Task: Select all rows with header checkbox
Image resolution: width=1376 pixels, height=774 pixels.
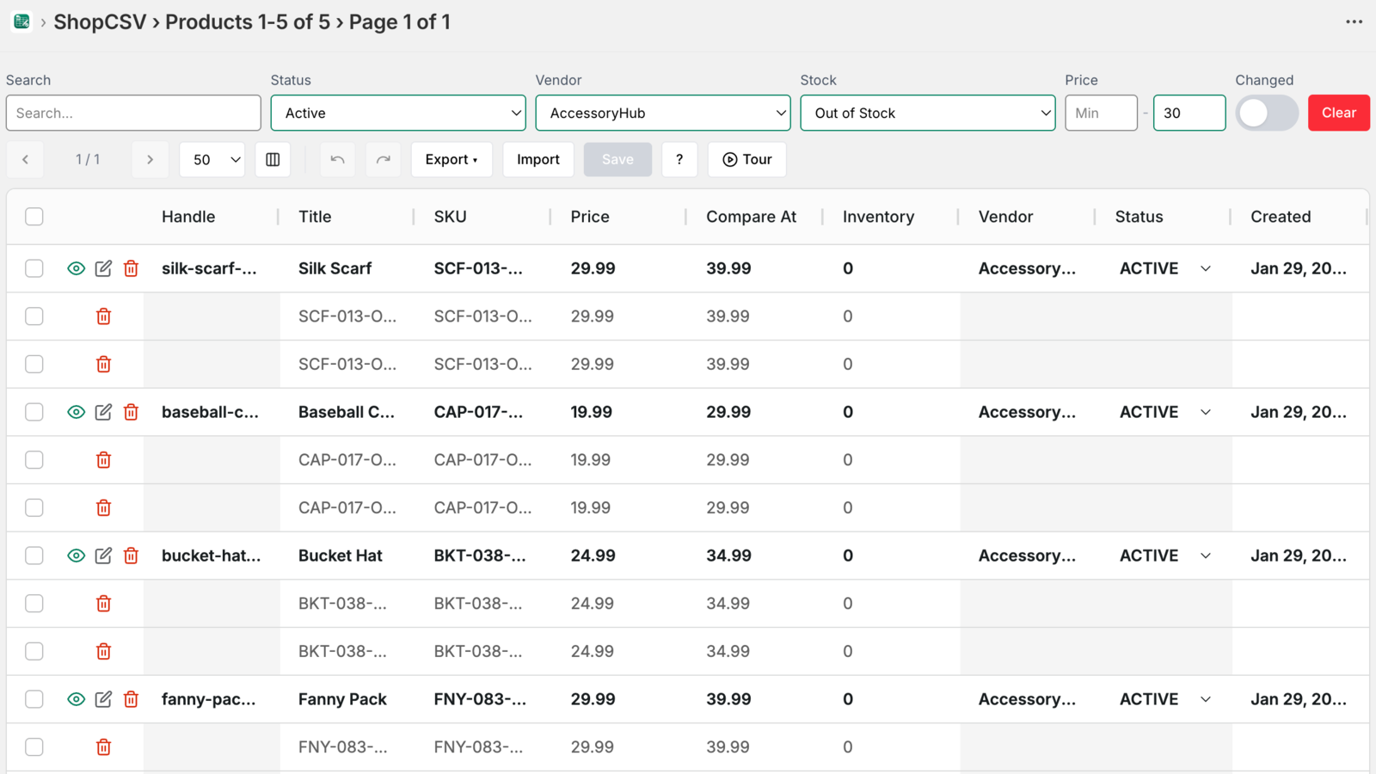Action: click(34, 217)
